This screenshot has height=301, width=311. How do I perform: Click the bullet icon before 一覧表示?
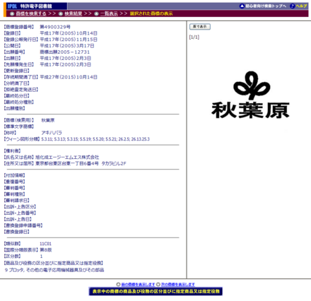(x=96, y=13)
